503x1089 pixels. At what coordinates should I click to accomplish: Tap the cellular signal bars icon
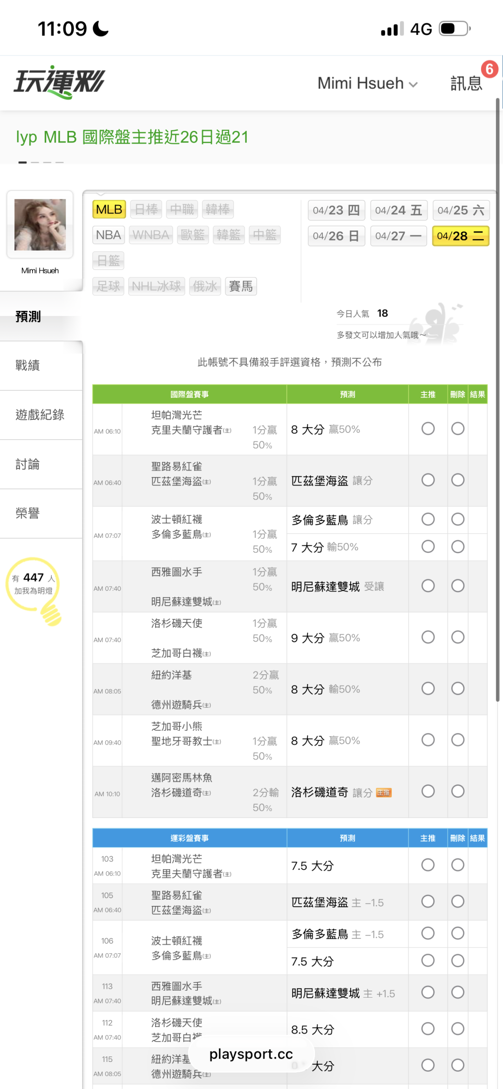pos(392,29)
